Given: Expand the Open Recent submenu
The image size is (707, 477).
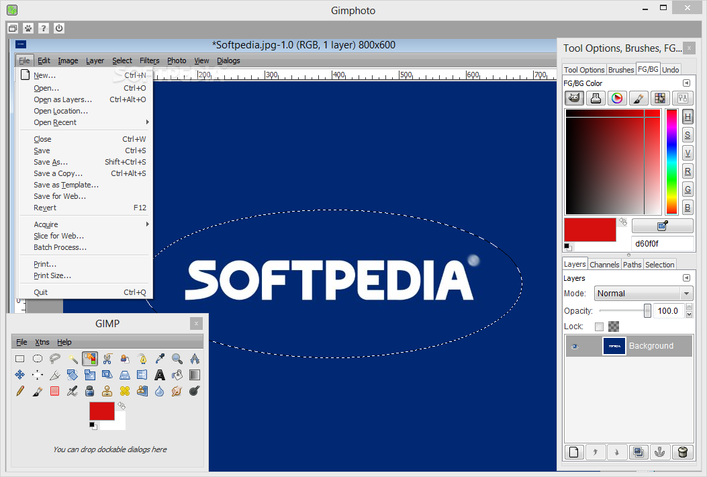Looking at the screenshot, I should [85, 122].
